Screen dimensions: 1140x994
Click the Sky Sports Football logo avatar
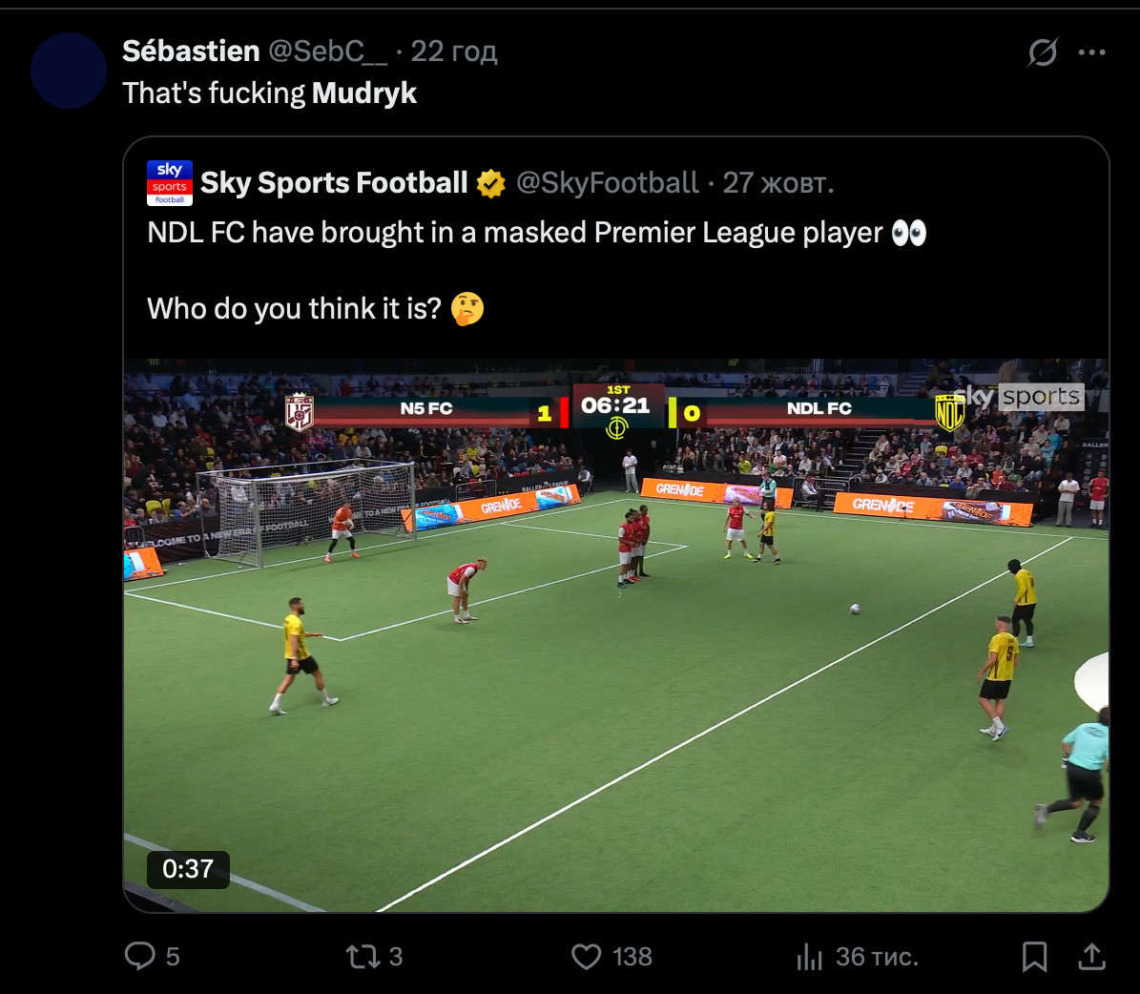tap(170, 182)
